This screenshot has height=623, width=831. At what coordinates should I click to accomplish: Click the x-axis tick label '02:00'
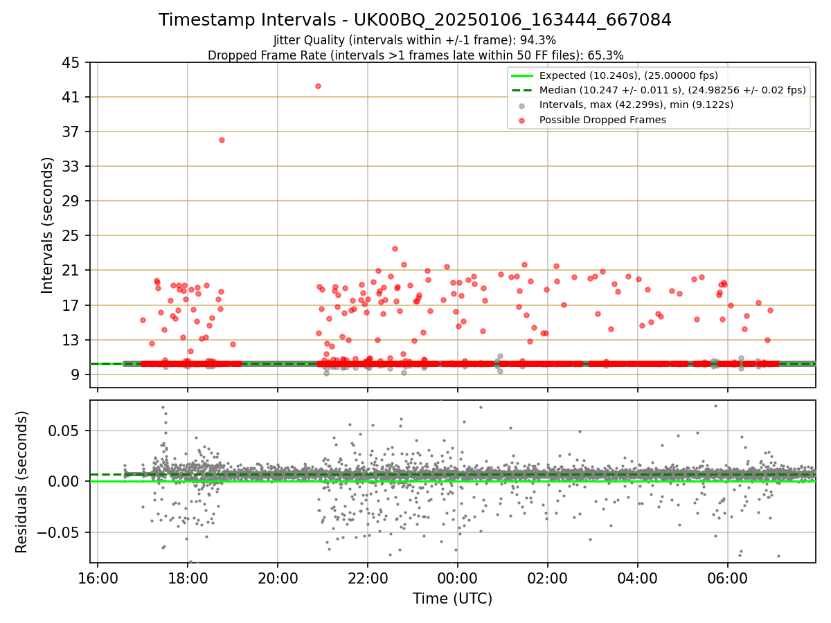(x=548, y=577)
